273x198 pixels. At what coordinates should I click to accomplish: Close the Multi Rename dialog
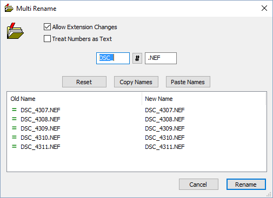click(264, 8)
